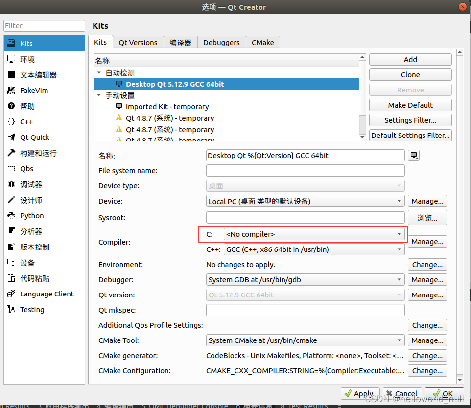The width and height of the screenshot is (471, 408).
Task: Click Change... next to Environment
Action: 427,265
